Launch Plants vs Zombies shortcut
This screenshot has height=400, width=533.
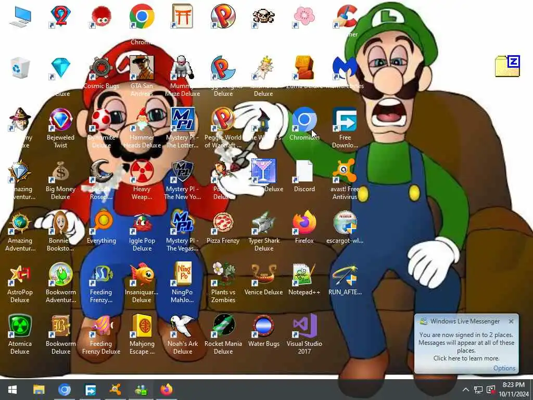point(223,274)
